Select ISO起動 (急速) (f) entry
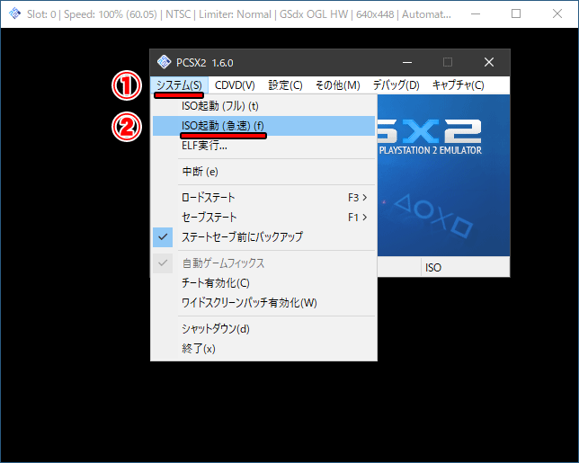 coord(263,126)
